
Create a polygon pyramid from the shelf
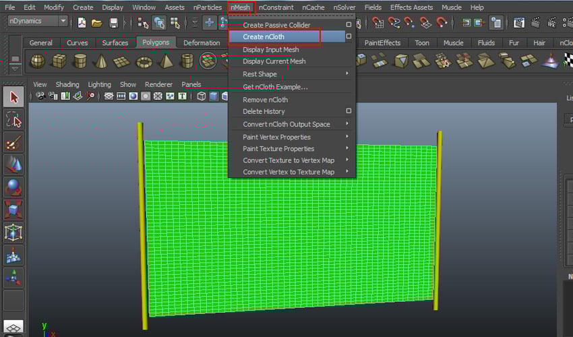(x=167, y=61)
